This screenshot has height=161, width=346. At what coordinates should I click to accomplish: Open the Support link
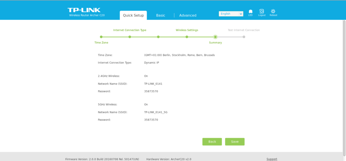(x=272, y=159)
